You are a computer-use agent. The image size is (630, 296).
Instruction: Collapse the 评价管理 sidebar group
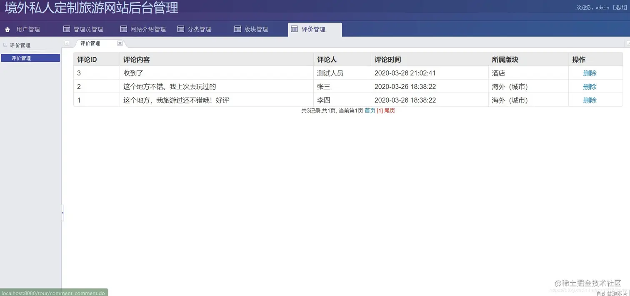click(x=5, y=45)
